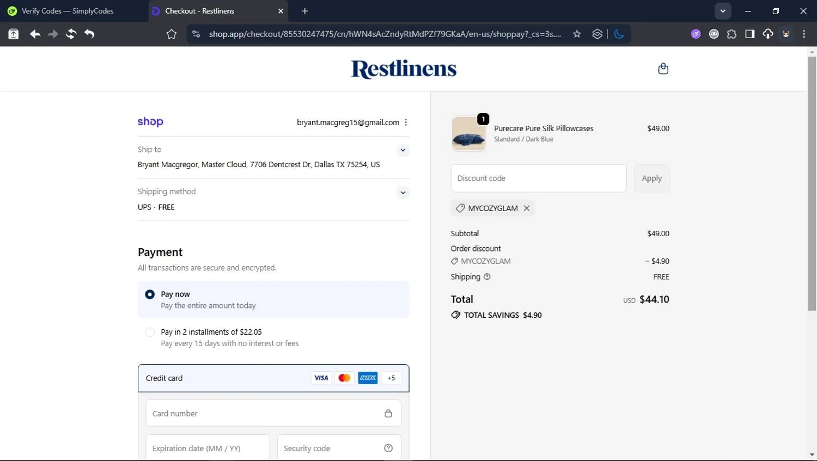The height and width of the screenshot is (461, 817).
Task: Open the browser extensions puzzle icon
Action: (731, 34)
